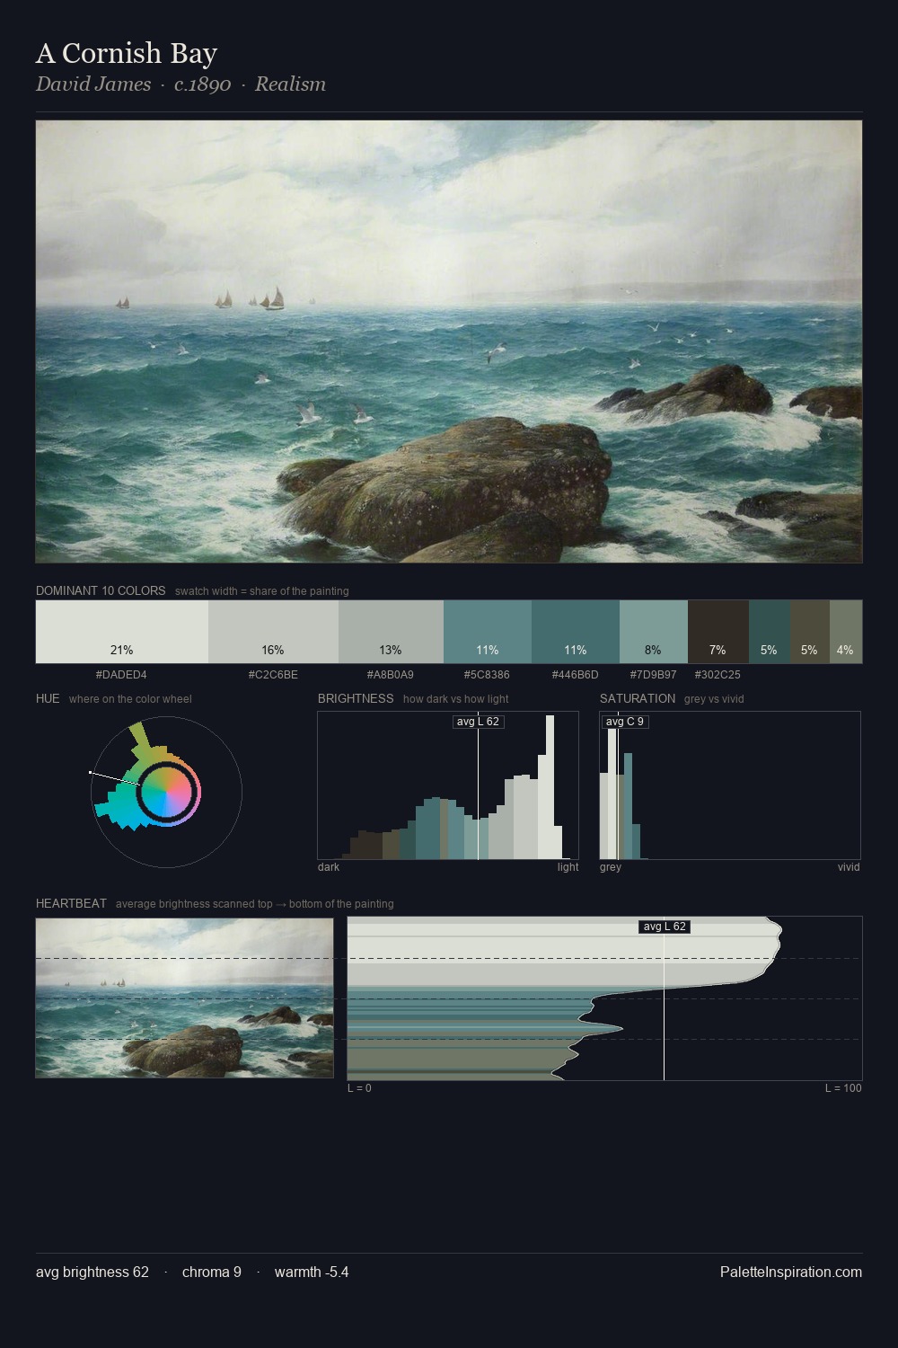Click the saturation histogram chart
The image size is (898, 1348).
click(730, 785)
